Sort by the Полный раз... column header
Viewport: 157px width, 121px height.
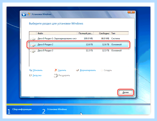tap(85, 33)
